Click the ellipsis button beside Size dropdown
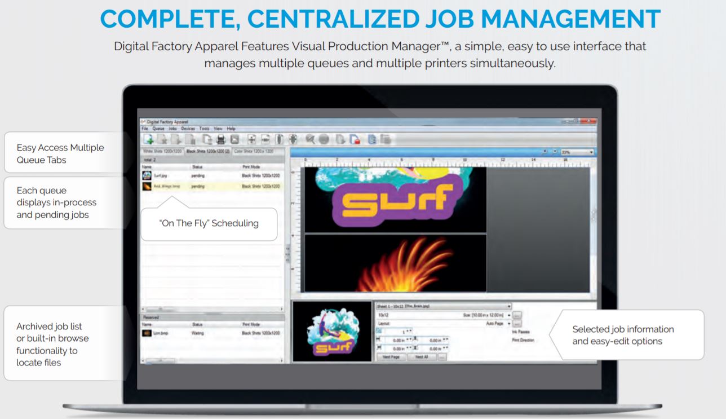This screenshot has height=419, width=726. point(517,315)
